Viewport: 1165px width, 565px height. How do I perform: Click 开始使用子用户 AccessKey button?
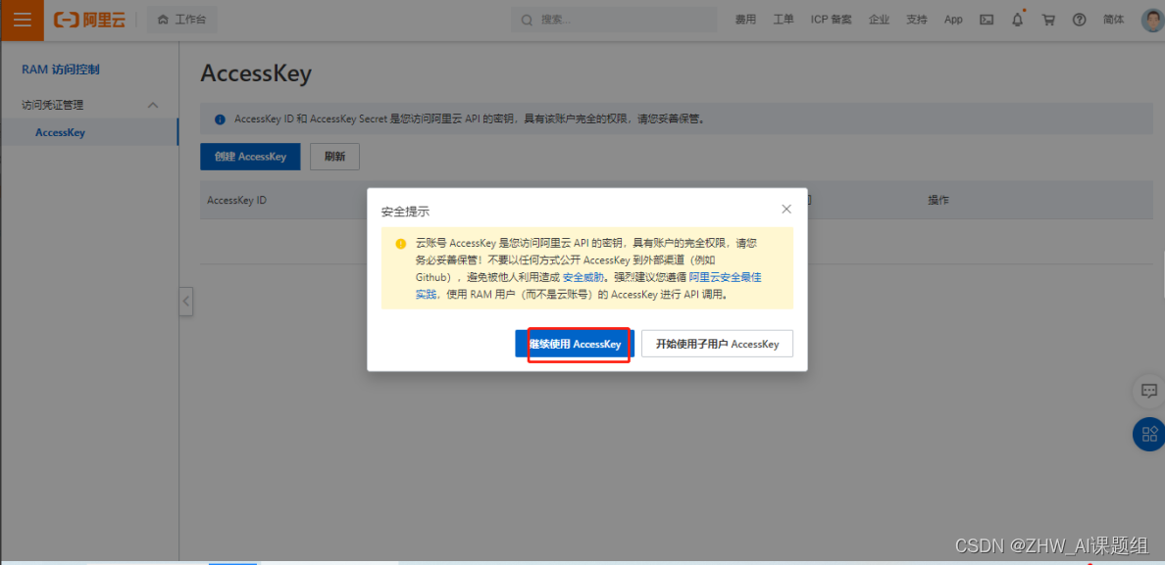point(717,344)
